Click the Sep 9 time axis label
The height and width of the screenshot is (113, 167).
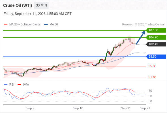click(30, 108)
